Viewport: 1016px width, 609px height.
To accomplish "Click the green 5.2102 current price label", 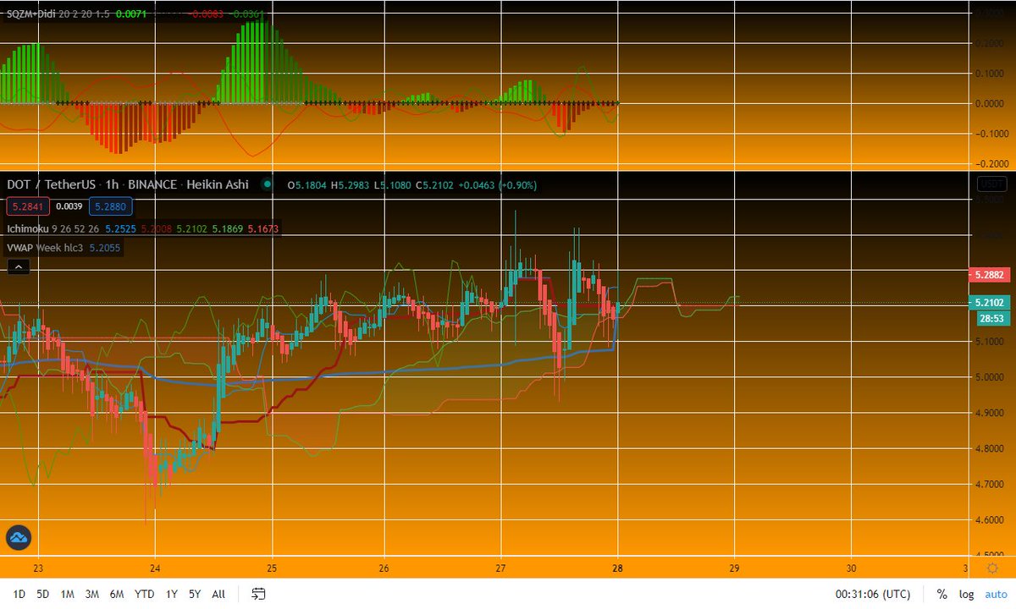I will click(x=989, y=302).
